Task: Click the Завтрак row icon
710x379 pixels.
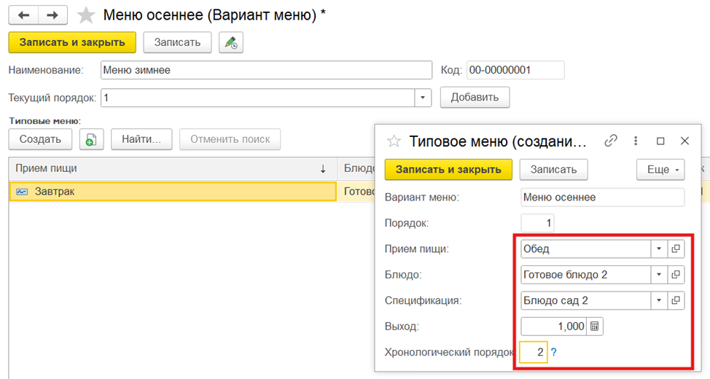Action: pyautogui.click(x=22, y=192)
